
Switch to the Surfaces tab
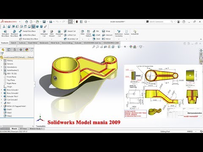point(22,43)
